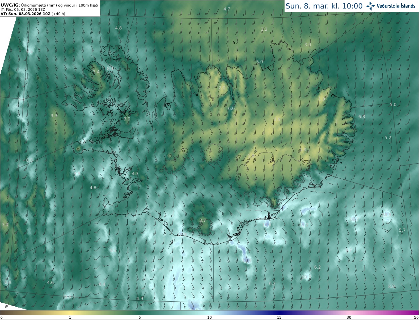This screenshot has width=419, height=320.
Task: Click the color scale tick labeled 1
Action: point(70,317)
